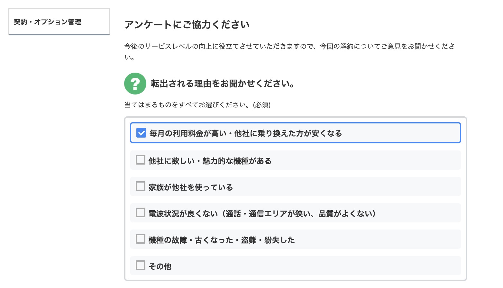
Task: Click the 電波状況が良くない option label text
Action: [x=262, y=213]
